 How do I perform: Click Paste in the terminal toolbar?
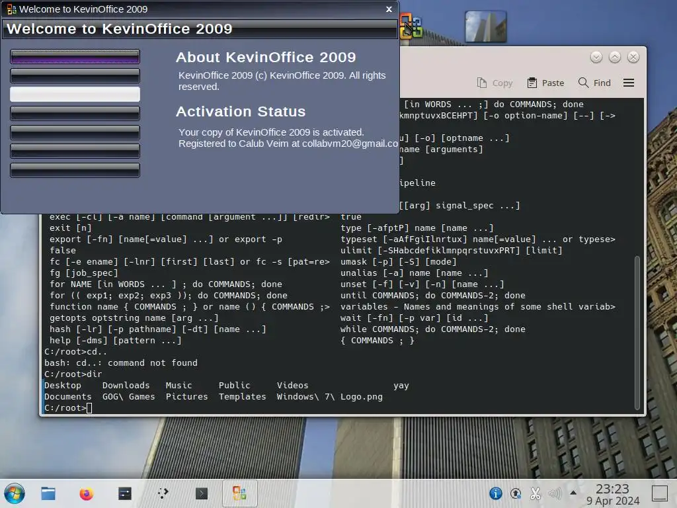tap(545, 83)
